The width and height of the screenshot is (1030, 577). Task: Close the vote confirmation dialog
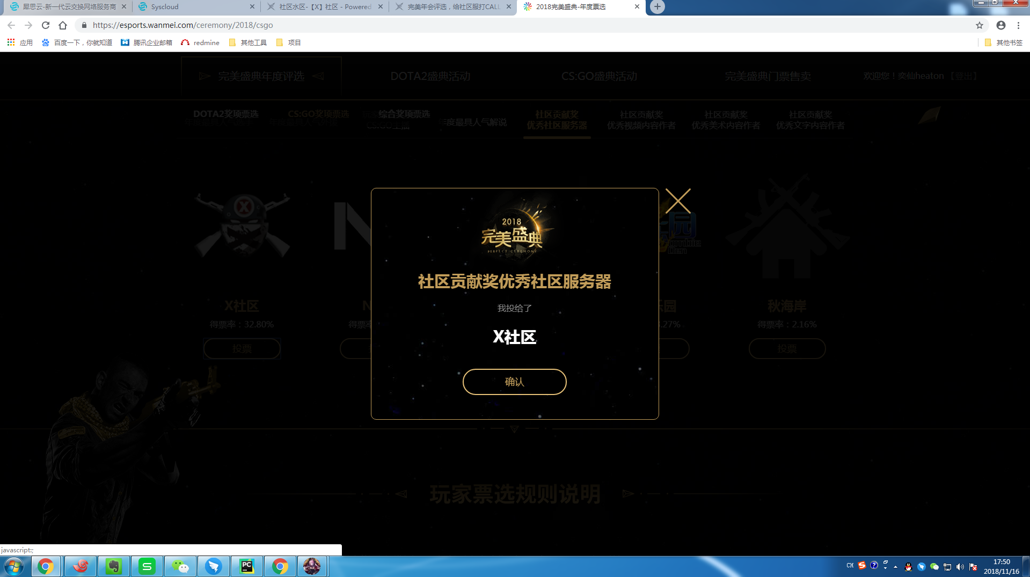tap(678, 201)
